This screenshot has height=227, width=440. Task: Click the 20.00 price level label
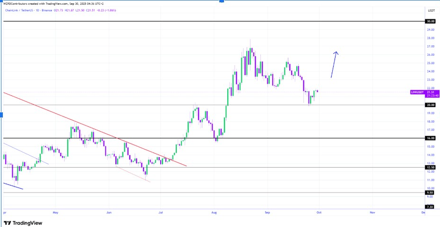430,105
